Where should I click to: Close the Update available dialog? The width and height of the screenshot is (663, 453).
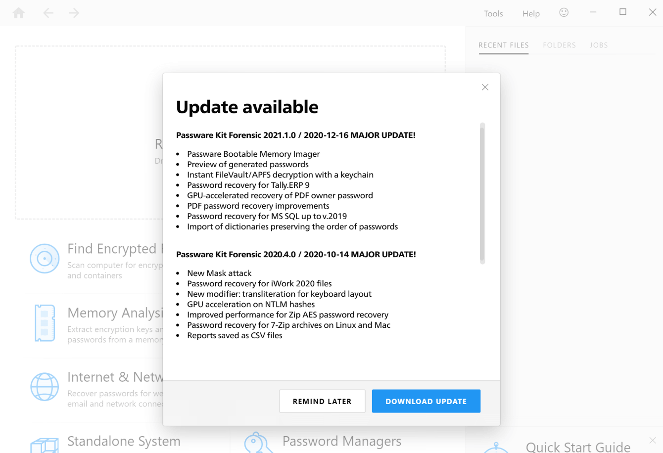[x=485, y=88]
